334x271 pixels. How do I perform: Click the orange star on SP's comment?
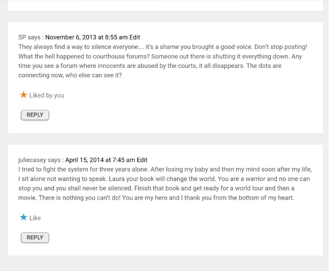point(23,95)
